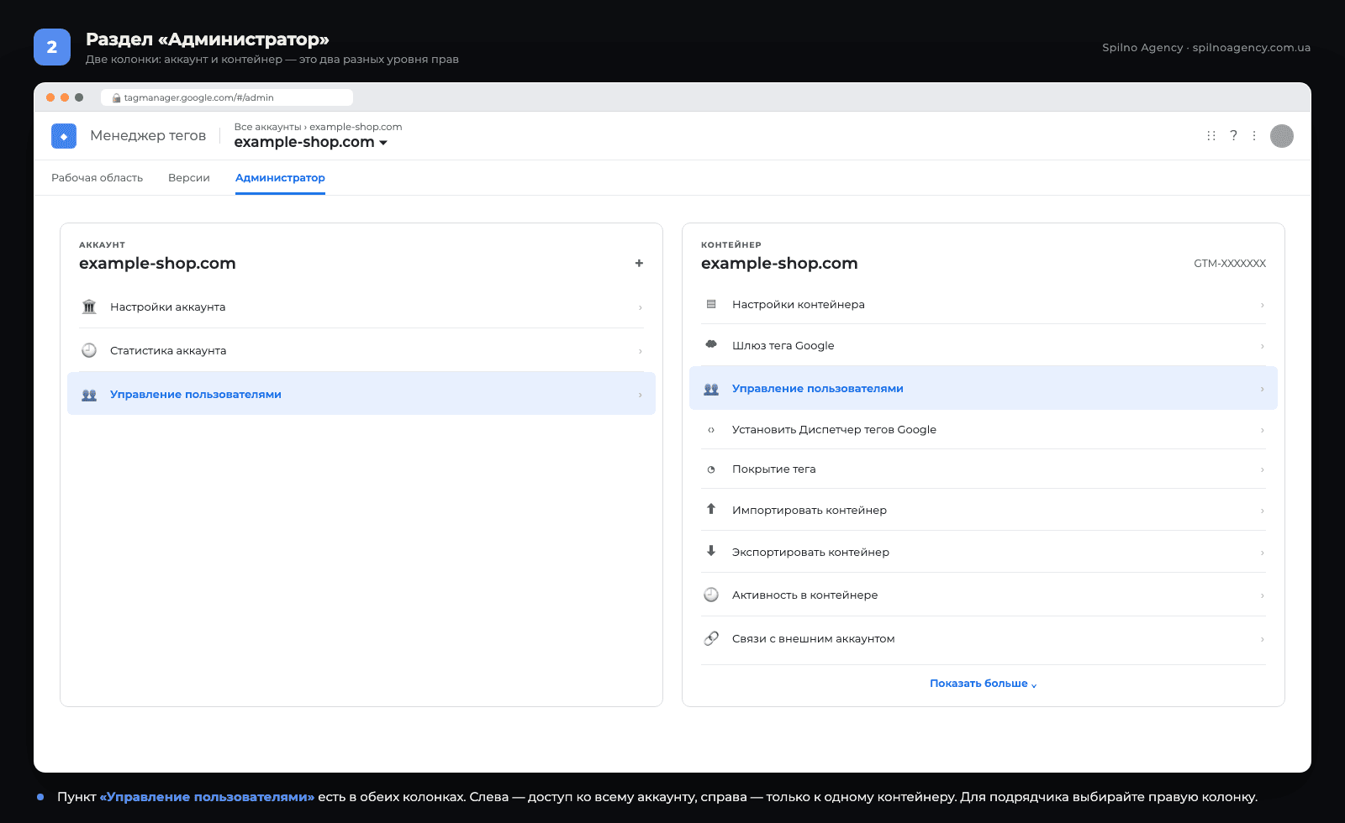Click the chevron on Настройки аккаунта row

pyautogui.click(x=640, y=307)
